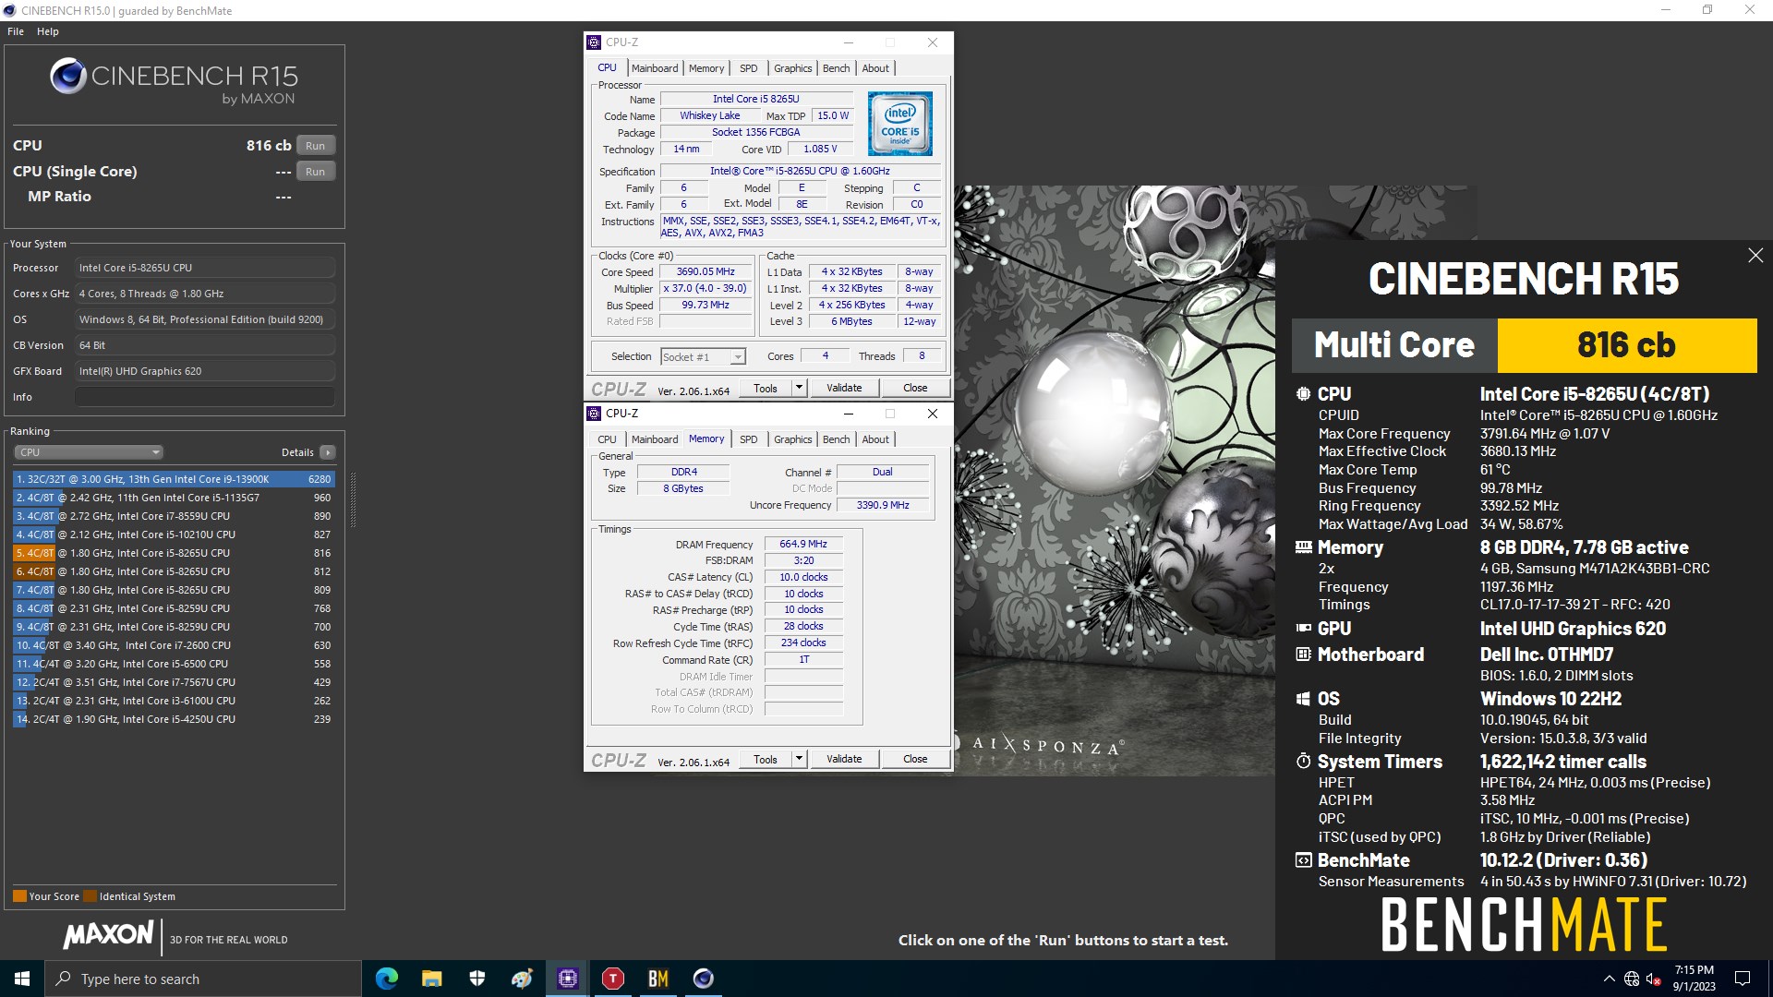Open Bench tab in upper CPU-Z window
1773x997 pixels.
[836, 68]
